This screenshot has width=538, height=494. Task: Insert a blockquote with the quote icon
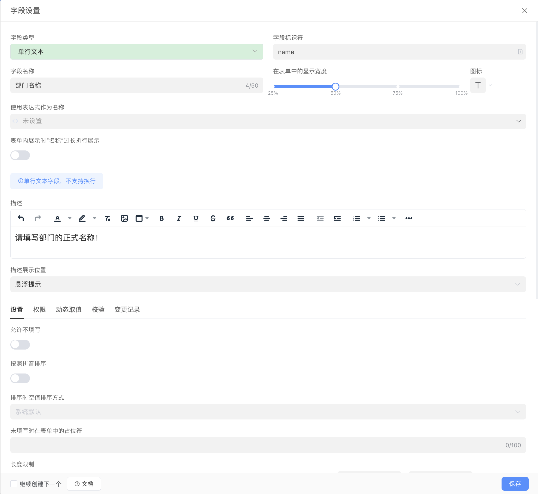tap(230, 218)
